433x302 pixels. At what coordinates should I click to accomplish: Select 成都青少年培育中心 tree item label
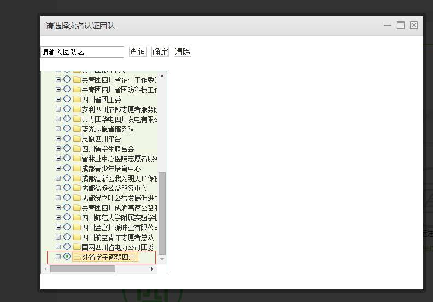coord(111,169)
